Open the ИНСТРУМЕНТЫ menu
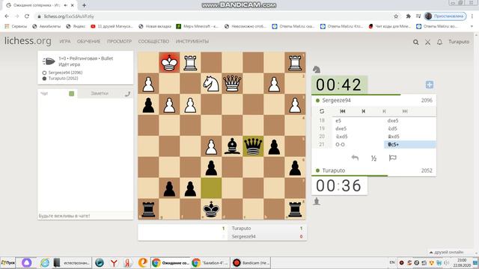479x269 pixels. [192, 41]
